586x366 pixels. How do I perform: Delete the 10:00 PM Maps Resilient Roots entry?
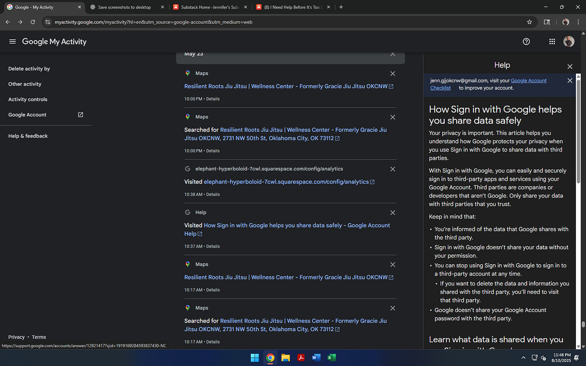392,74
